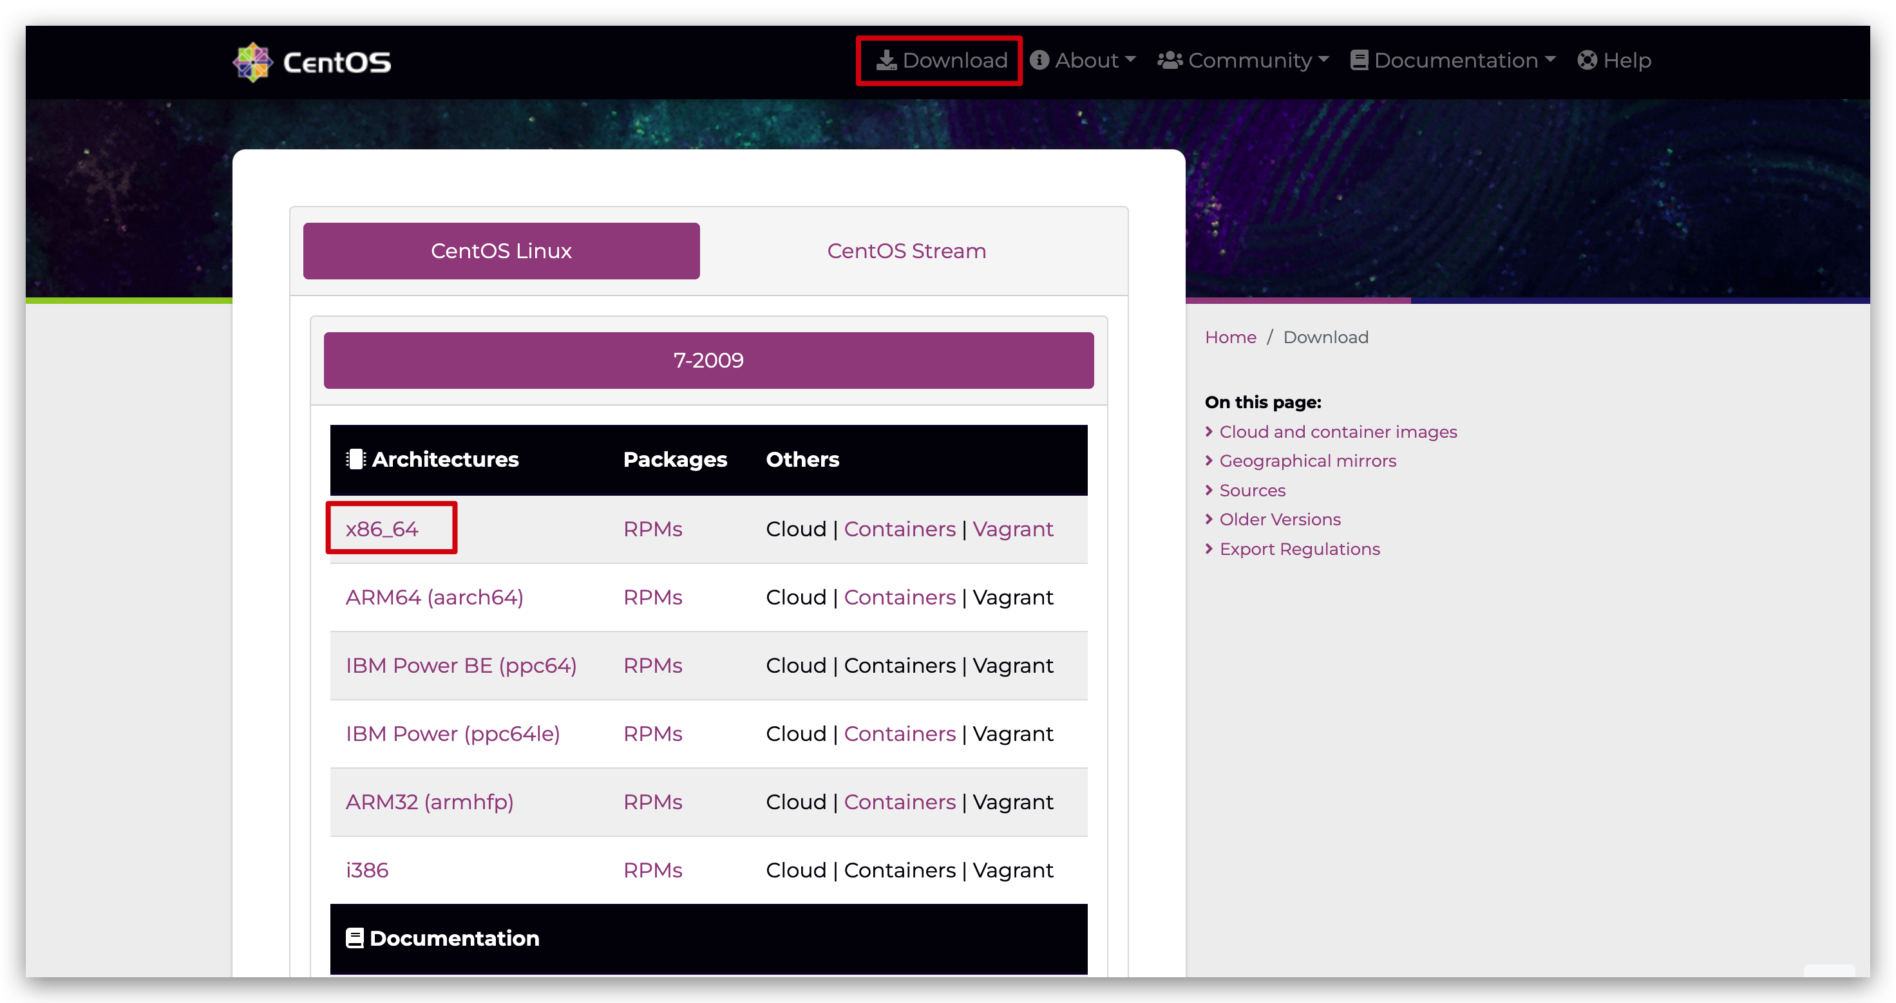This screenshot has height=1003, width=1896.
Task: Go to Home in the breadcrumb
Action: (x=1230, y=337)
